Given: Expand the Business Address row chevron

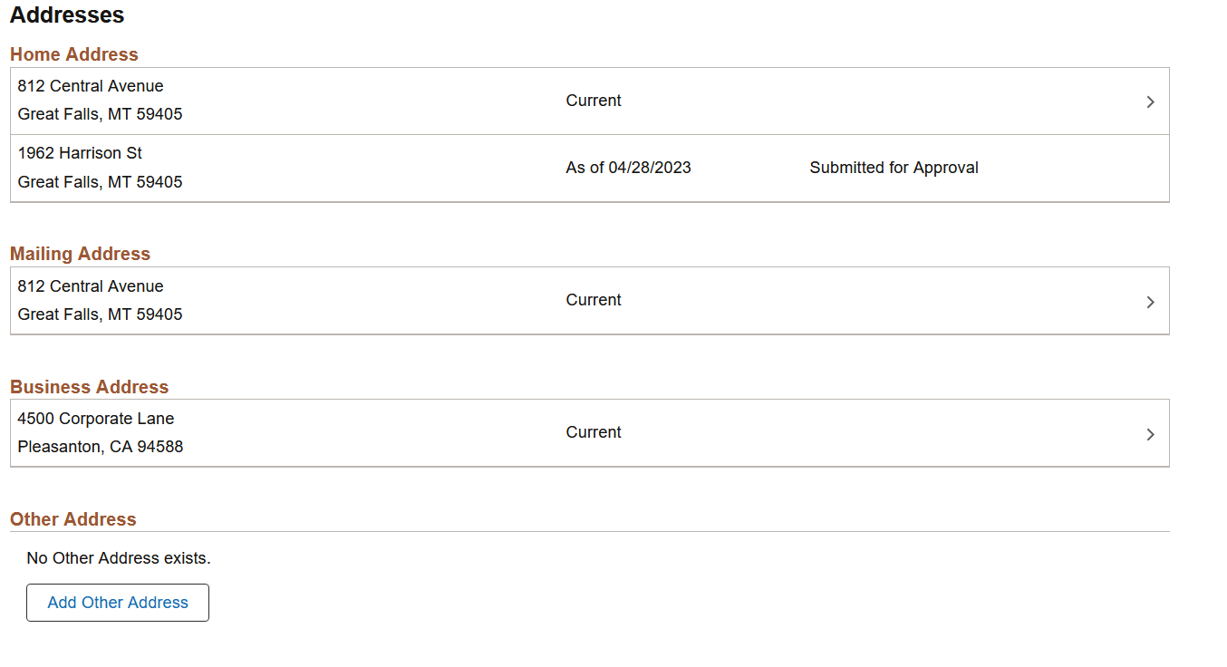Looking at the screenshot, I should 1150,433.
